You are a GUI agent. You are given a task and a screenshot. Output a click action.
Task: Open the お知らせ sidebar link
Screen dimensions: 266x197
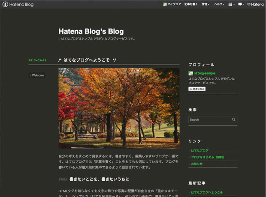pyautogui.click(x=197, y=164)
